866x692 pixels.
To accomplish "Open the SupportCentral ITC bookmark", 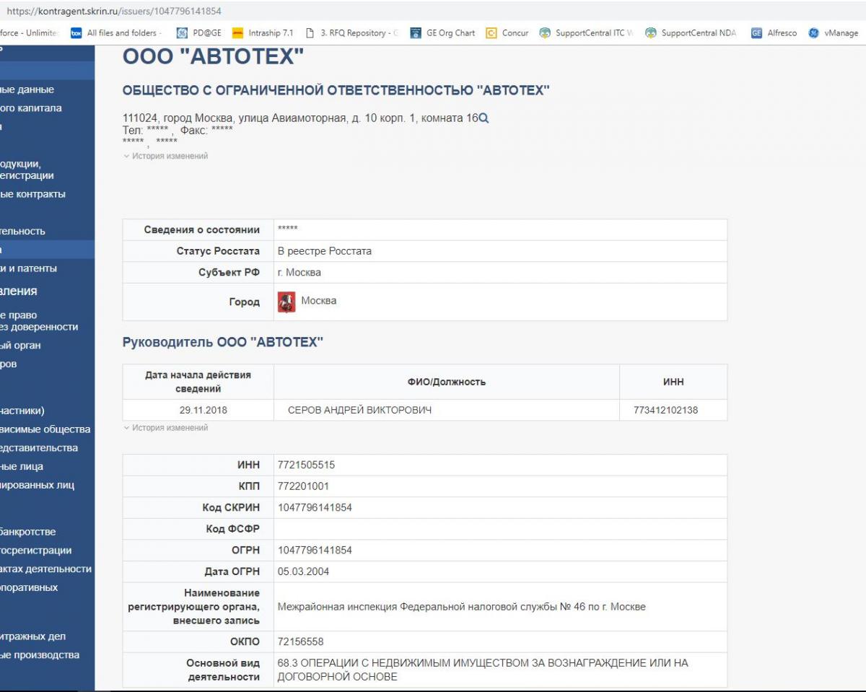I will 585,33.
